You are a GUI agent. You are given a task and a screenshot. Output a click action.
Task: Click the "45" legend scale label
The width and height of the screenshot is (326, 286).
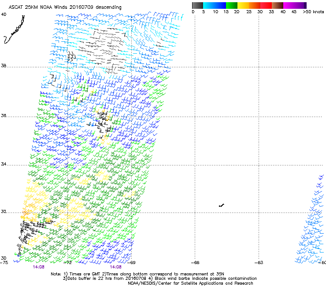point(294,12)
